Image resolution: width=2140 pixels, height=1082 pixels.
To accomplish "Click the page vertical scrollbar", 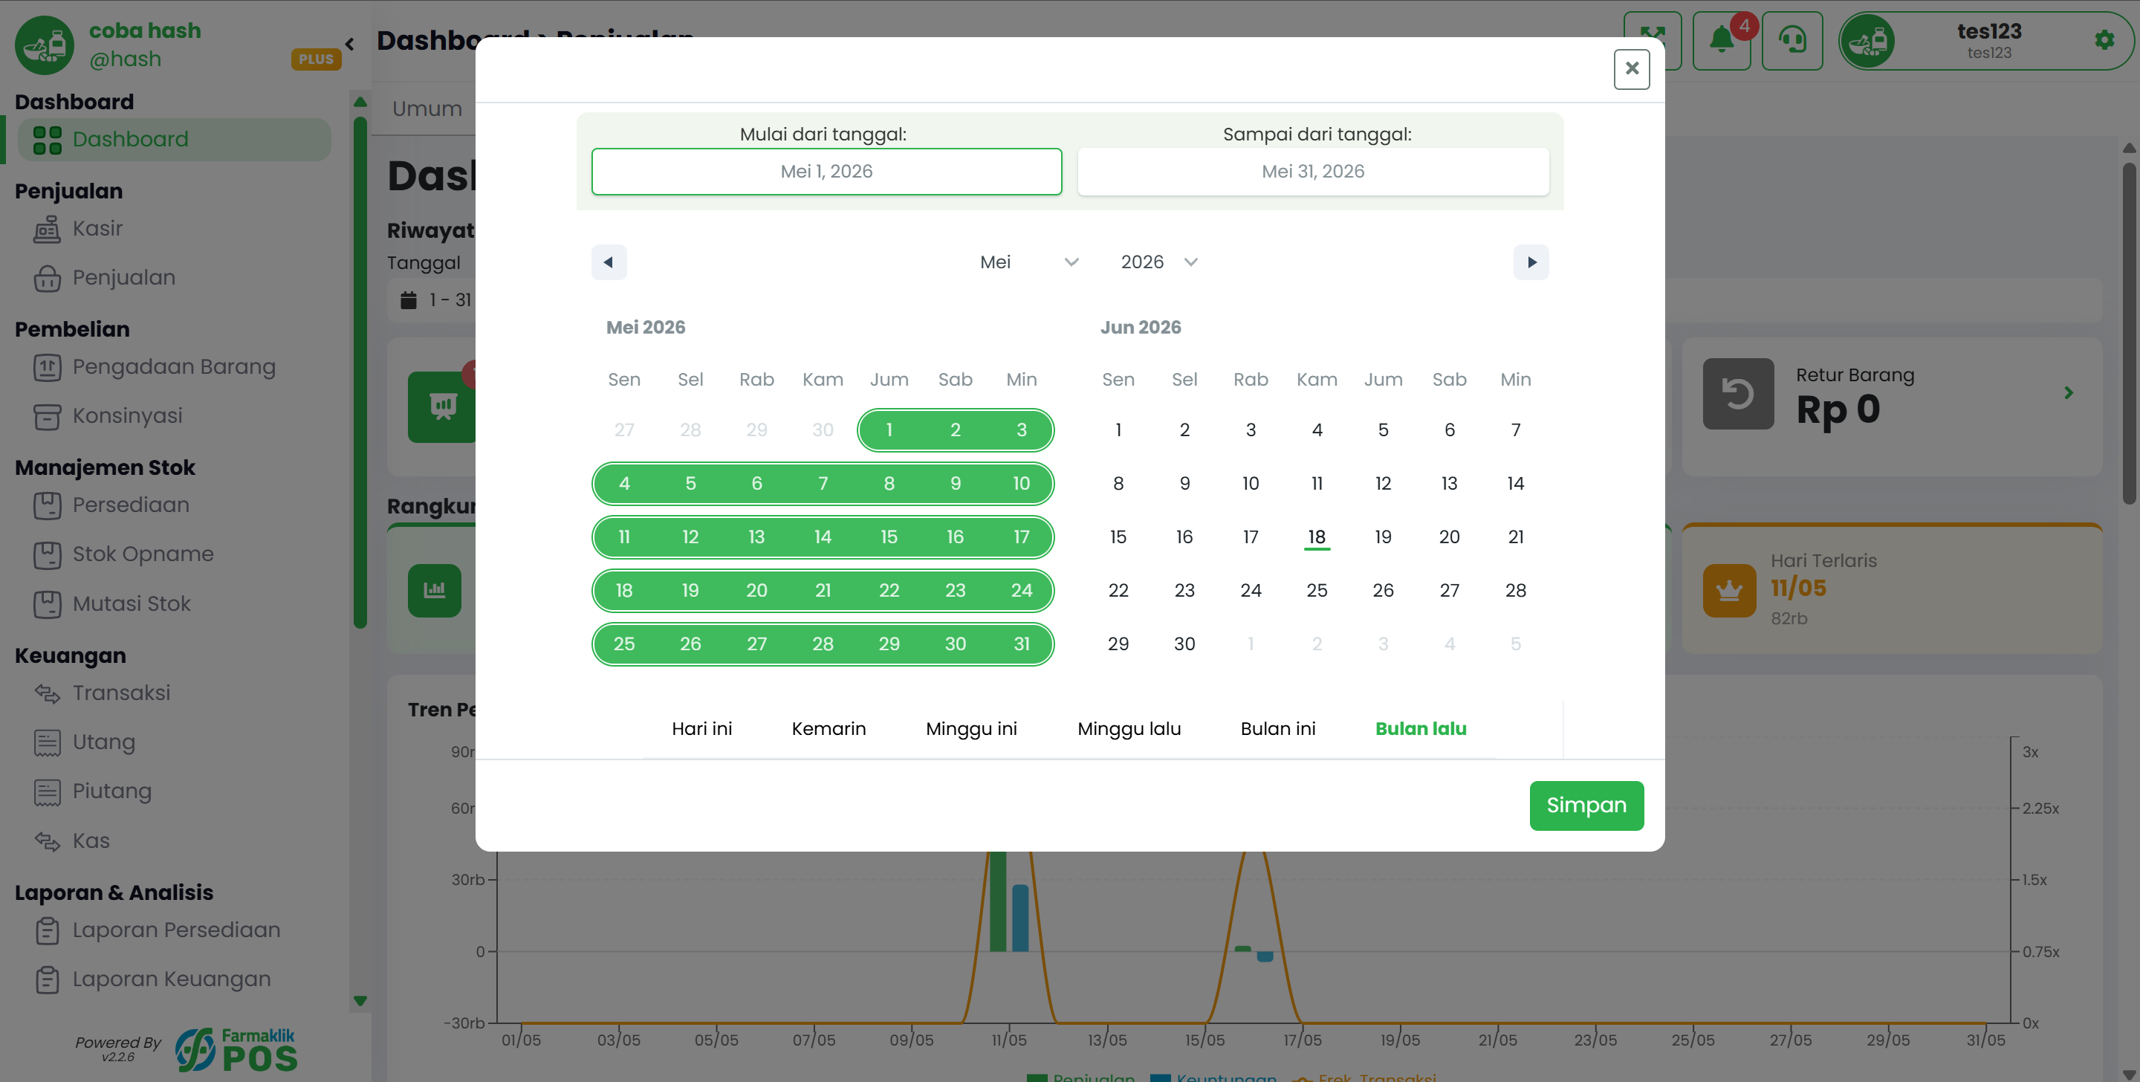I will 2129,332.
